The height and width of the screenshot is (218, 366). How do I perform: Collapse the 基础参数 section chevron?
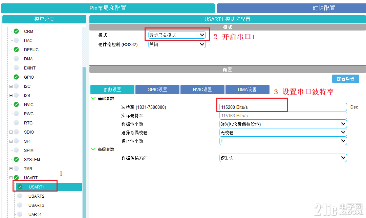(93, 99)
